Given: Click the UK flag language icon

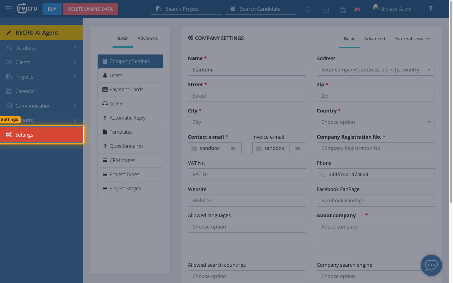Looking at the screenshot, I should coord(357,10).
